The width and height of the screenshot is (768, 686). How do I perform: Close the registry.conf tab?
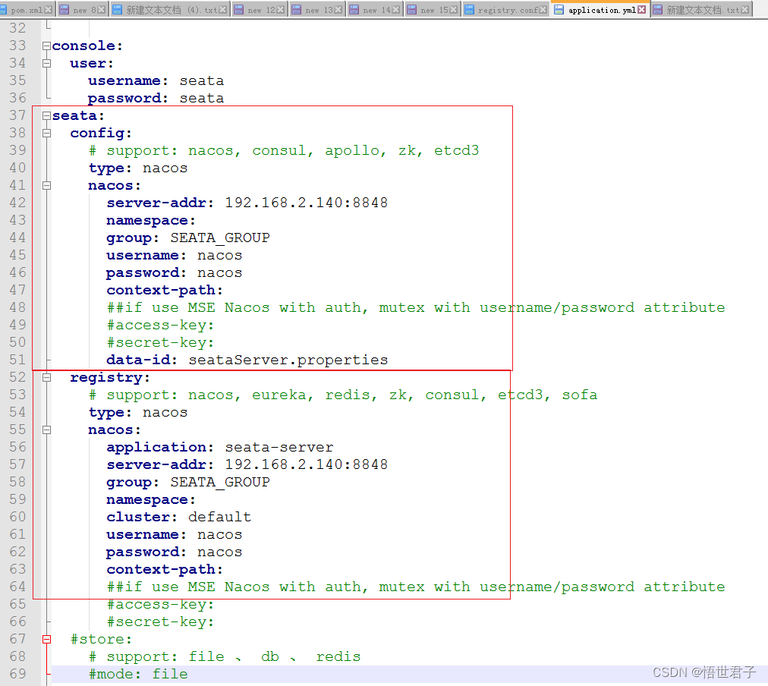(543, 10)
